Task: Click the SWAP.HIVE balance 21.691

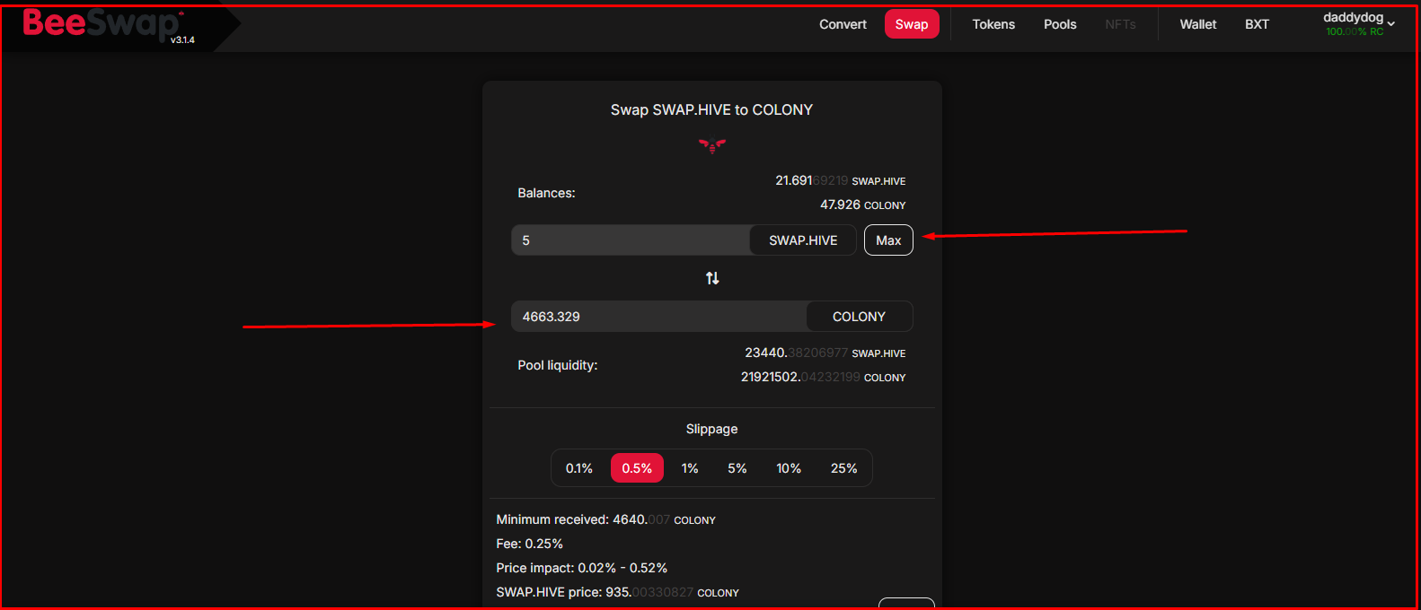Action: coord(841,180)
